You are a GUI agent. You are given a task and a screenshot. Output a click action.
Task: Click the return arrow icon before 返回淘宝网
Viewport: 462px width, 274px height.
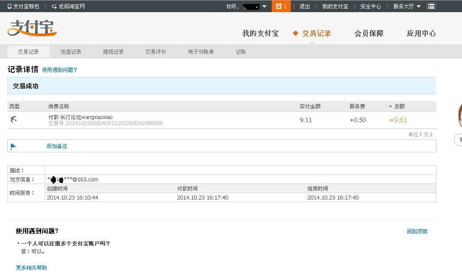click(x=54, y=7)
